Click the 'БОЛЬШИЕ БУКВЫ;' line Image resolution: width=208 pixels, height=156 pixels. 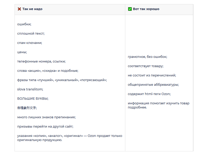pos(33,99)
